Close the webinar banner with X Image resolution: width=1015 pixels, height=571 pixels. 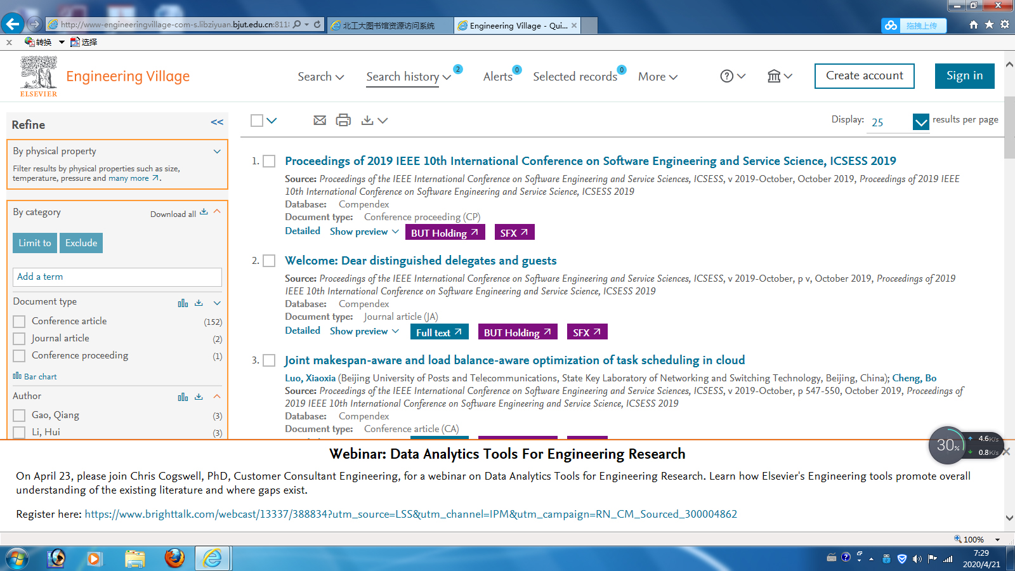pyautogui.click(x=1006, y=451)
